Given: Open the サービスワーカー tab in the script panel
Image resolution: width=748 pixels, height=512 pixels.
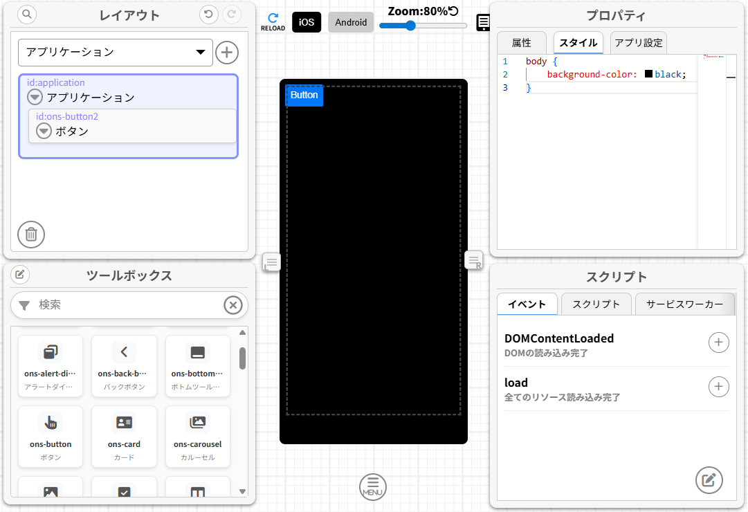Looking at the screenshot, I should 685,304.
